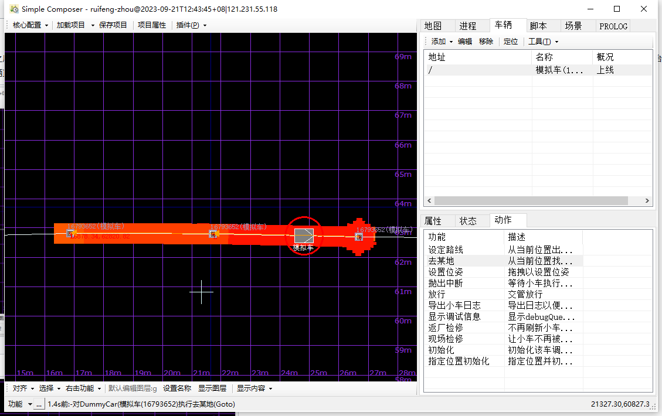The image size is (662, 416).
Task: Open the 显示内容 dropdown
Action: (254, 388)
